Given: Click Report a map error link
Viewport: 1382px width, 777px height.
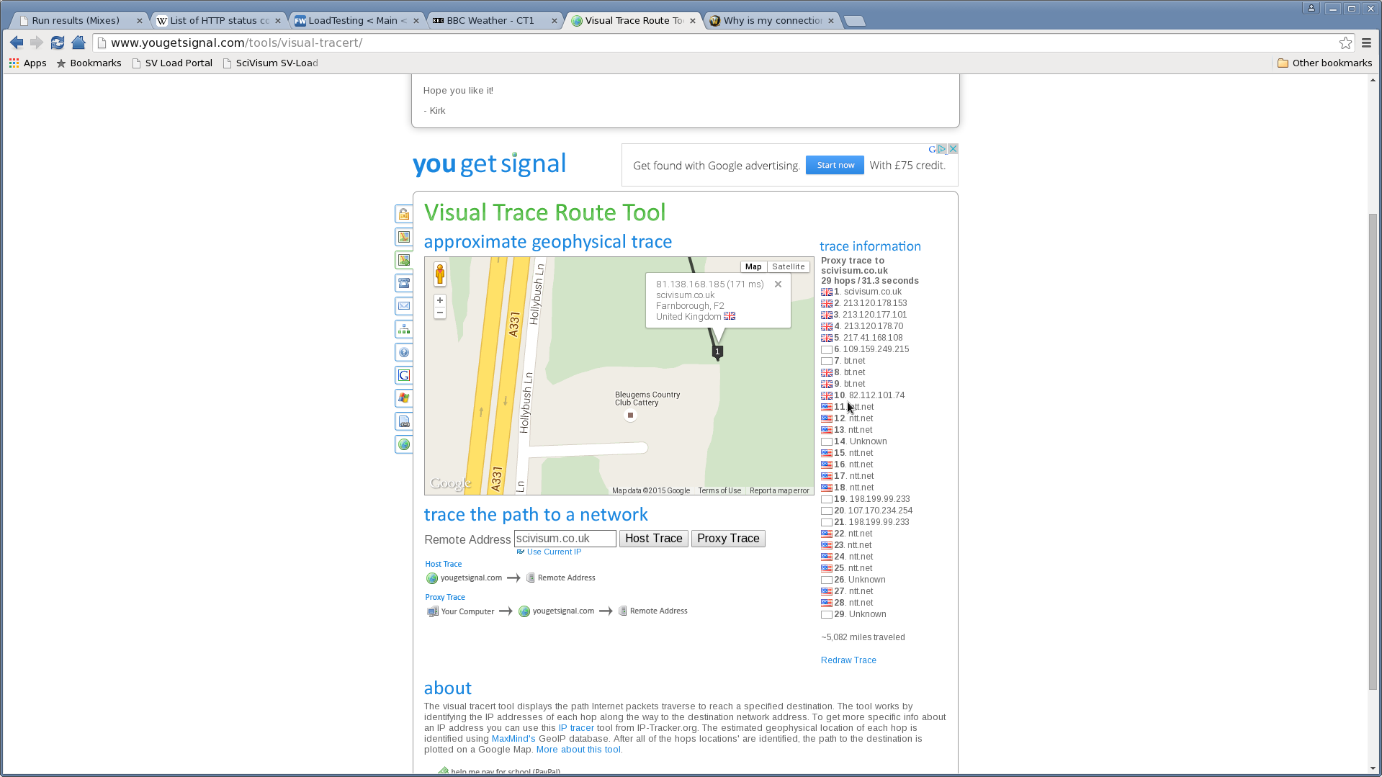Looking at the screenshot, I should (x=779, y=490).
